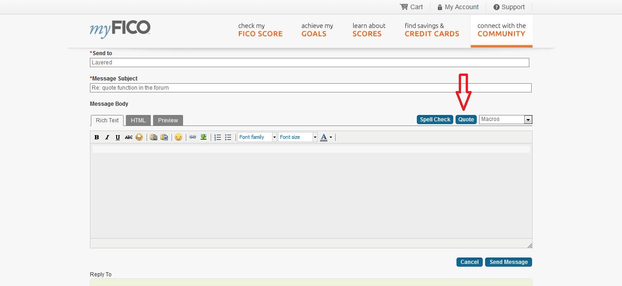This screenshot has width=622, height=286.
Task: Paste as plain text
Action: click(x=153, y=137)
